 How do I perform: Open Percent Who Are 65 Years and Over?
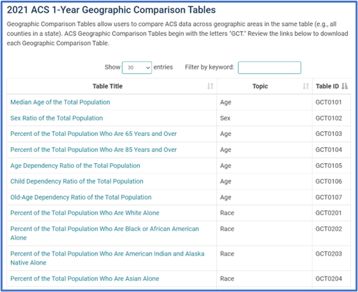click(x=93, y=134)
